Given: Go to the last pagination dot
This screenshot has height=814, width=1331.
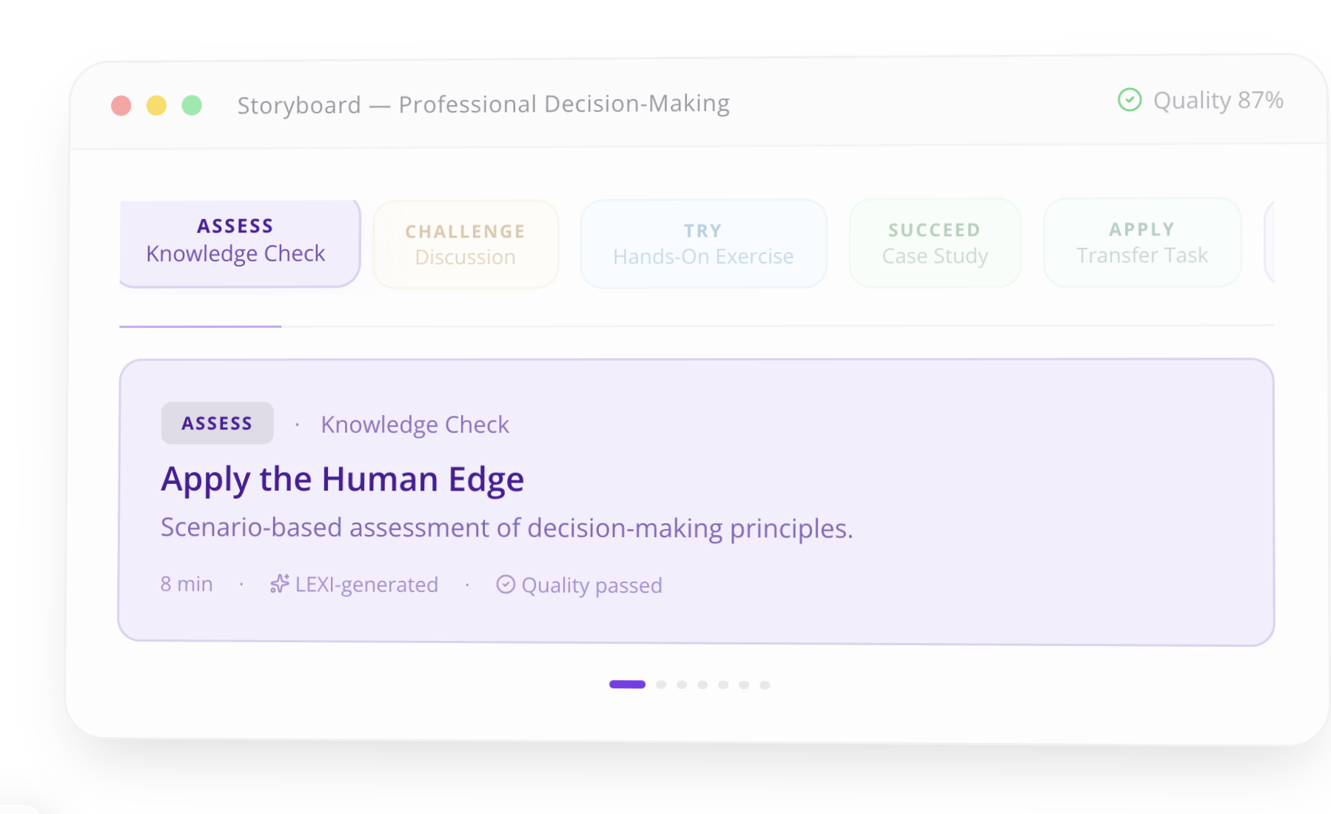Looking at the screenshot, I should coord(765,684).
